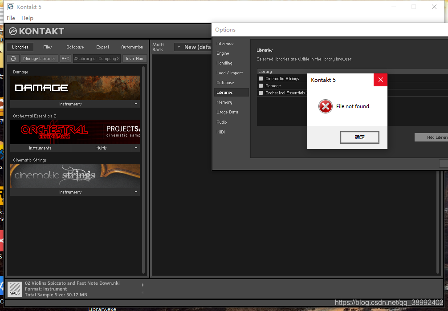Select Libraries in Options sidebar
The height and width of the screenshot is (311, 448).
click(231, 92)
